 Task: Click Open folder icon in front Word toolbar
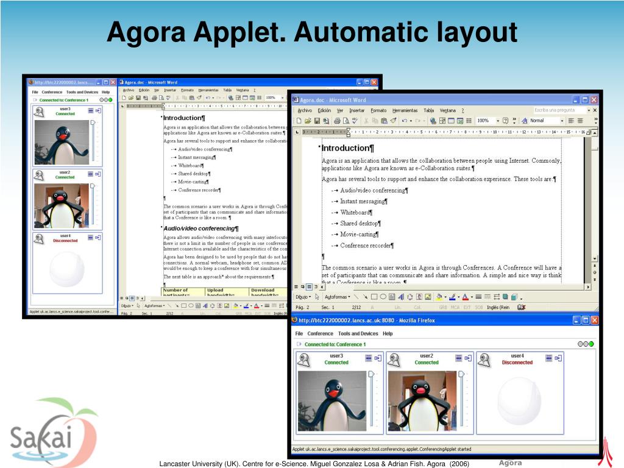(308, 121)
